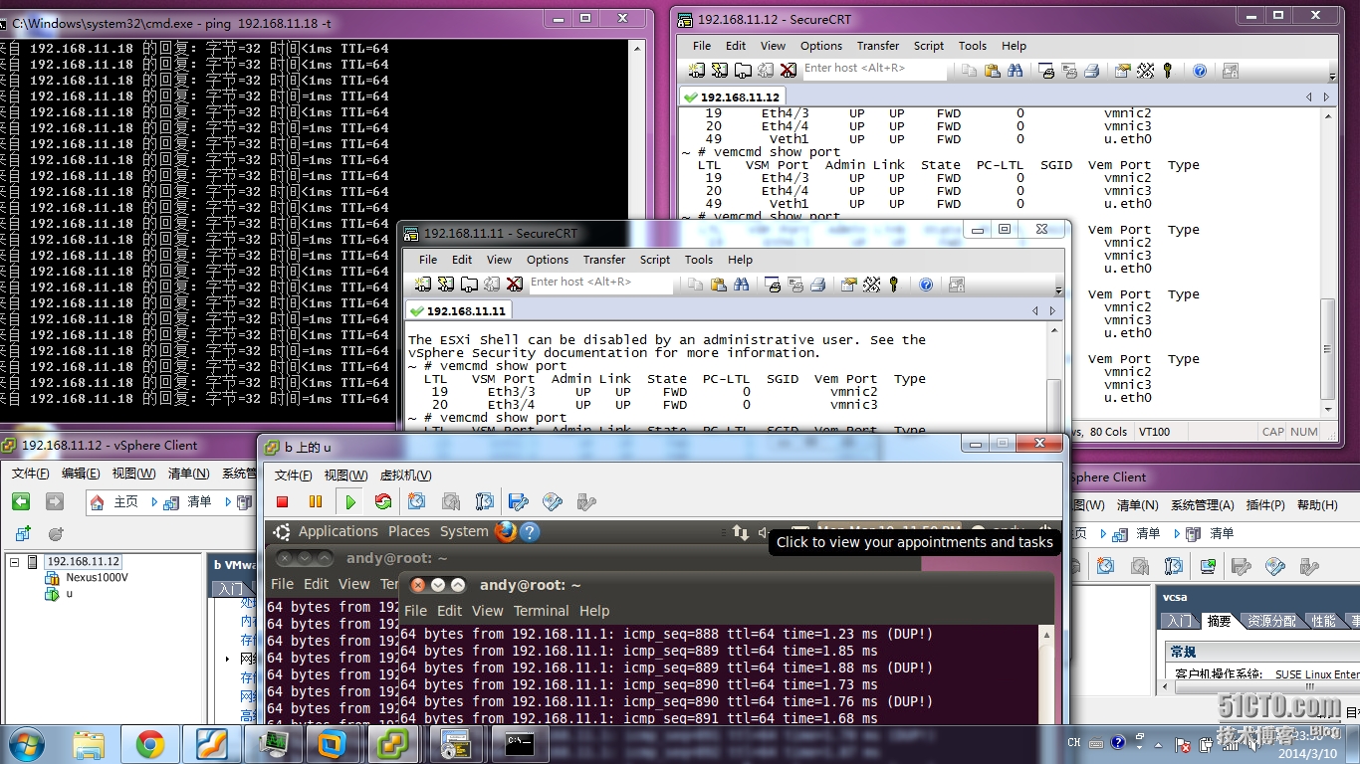This screenshot has width=1360, height=764.
Task: Open Tools menu in 192.168.11.11 SecureCRT
Action: click(699, 260)
